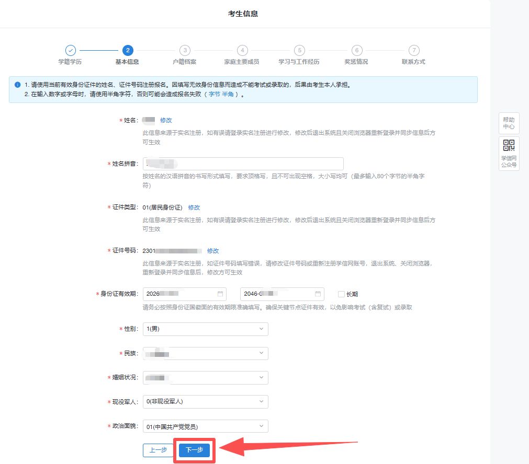Go to step 5 circle 学习与工作经历
The width and height of the screenshot is (529, 464).
[x=300, y=51]
